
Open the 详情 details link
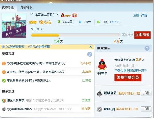pos(144,15)
